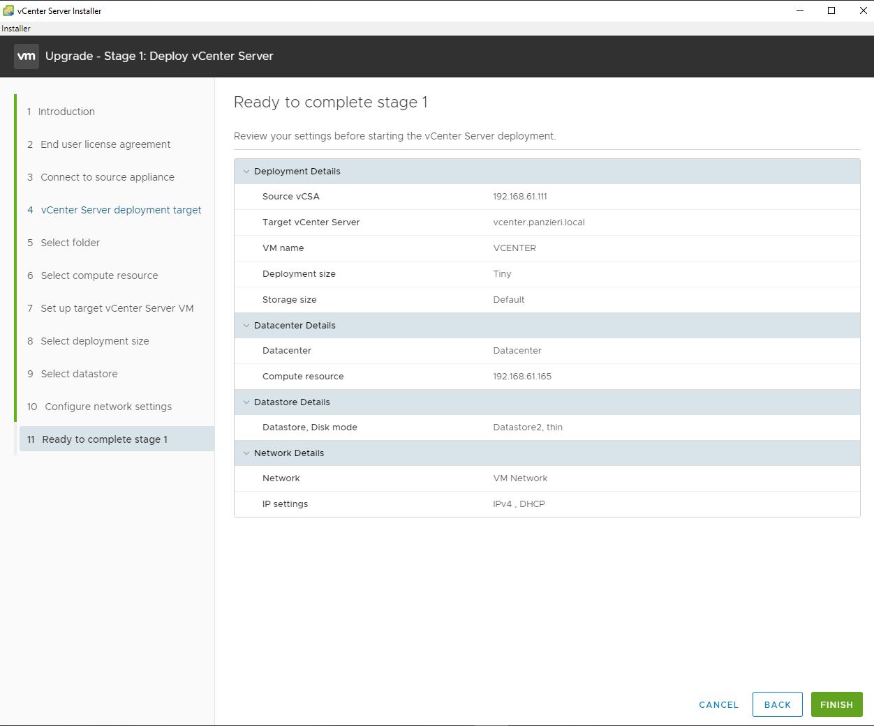Click the VMware vm logo icon
The image size is (874, 726).
click(x=27, y=56)
